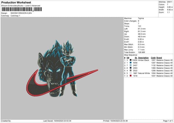Click the Total Bobbin value 128.98ft
The width and height of the screenshot is (174, 123).
[x=142, y=52]
